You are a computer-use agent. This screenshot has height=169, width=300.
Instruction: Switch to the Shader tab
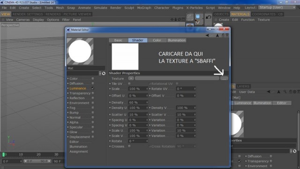pyautogui.click(x=137, y=40)
